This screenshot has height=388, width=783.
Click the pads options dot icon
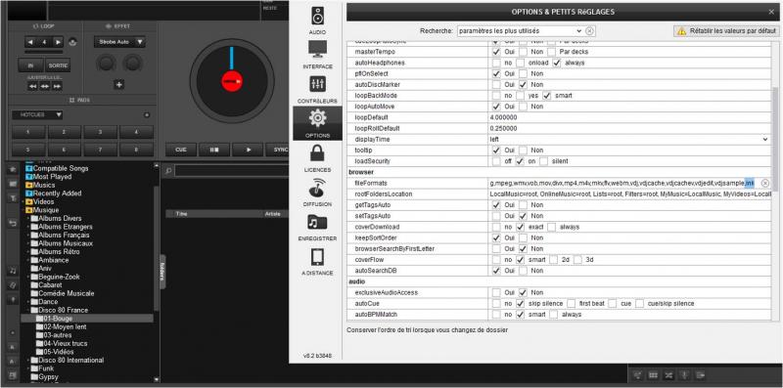[146, 114]
